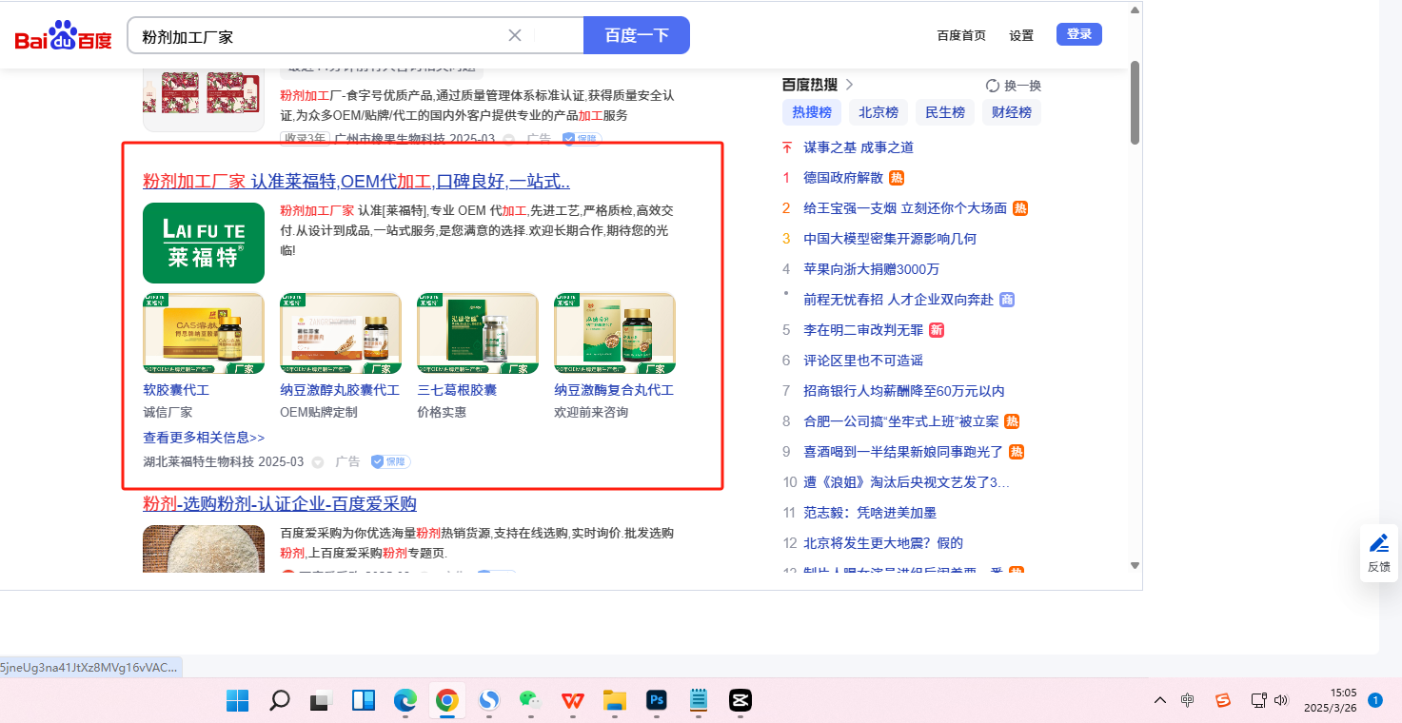Click the 保障 badge on the 莱福特 ad
This screenshot has height=723, width=1402.
(x=390, y=461)
